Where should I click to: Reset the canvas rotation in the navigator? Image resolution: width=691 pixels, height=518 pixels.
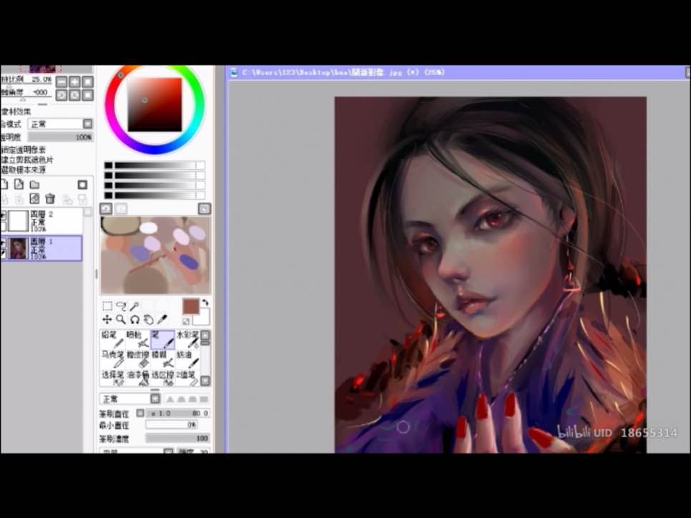click(x=88, y=94)
